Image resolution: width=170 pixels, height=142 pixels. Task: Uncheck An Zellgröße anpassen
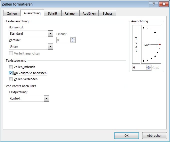11,73
